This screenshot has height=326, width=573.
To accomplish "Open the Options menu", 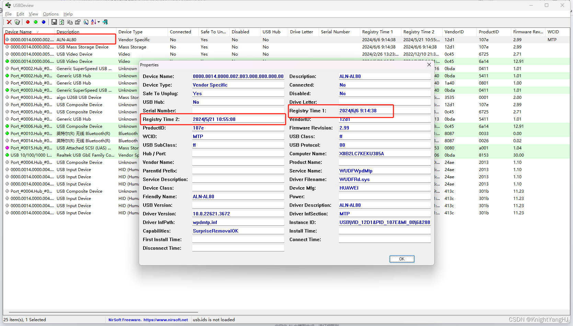I will point(51,14).
